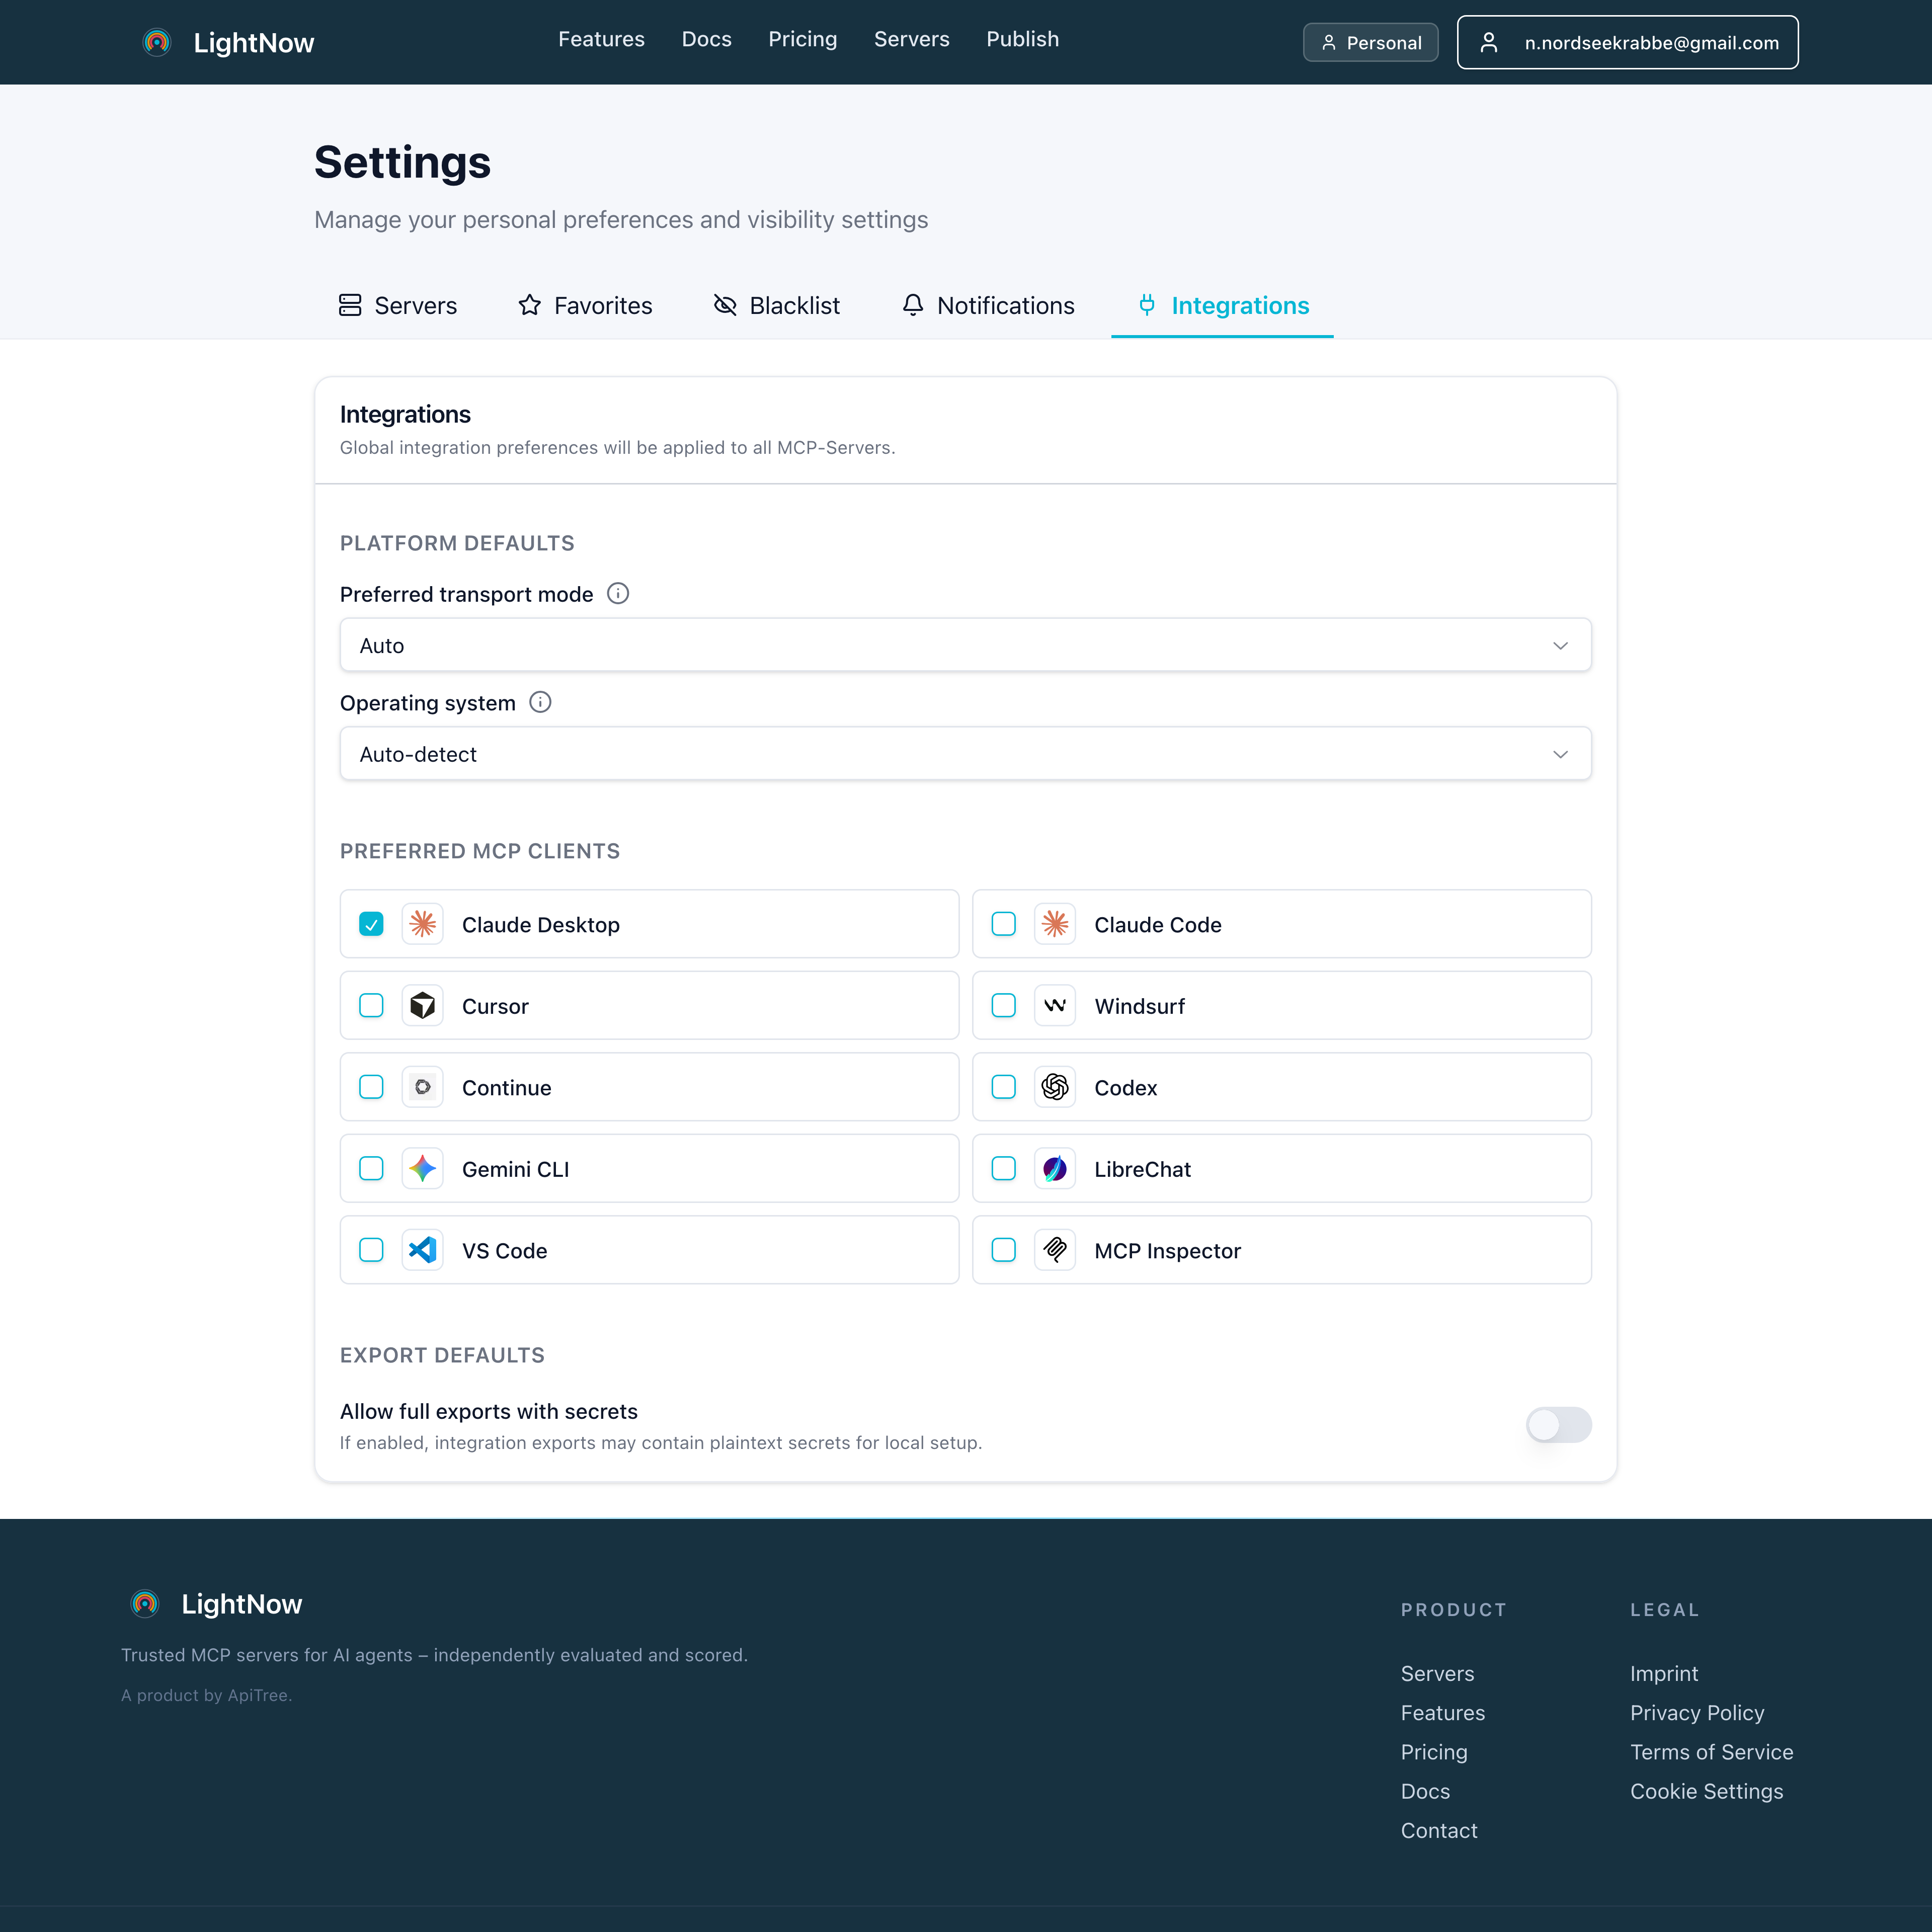Check the Continue checkbox
This screenshot has height=1932, width=1932.
click(371, 1087)
